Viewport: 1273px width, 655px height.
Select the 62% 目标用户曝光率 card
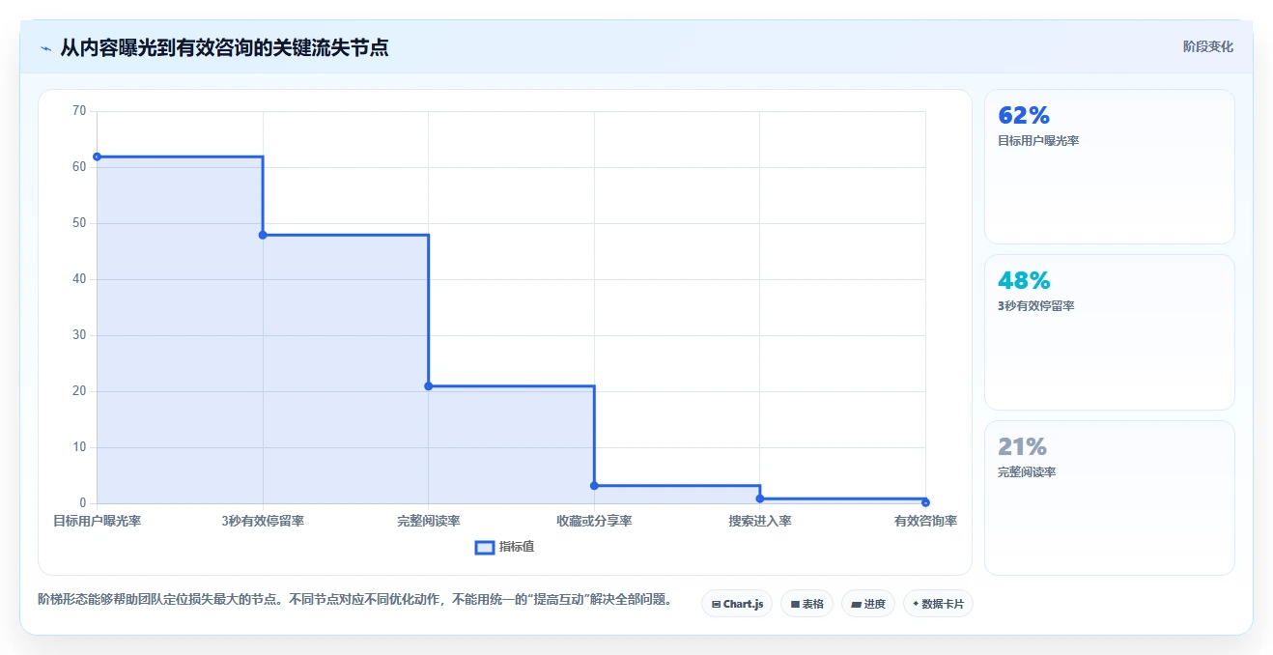[x=1109, y=166]
